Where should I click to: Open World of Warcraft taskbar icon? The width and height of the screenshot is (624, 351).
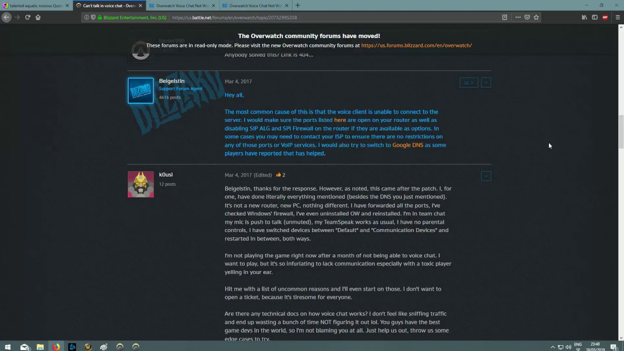click(x=88, y=347)
